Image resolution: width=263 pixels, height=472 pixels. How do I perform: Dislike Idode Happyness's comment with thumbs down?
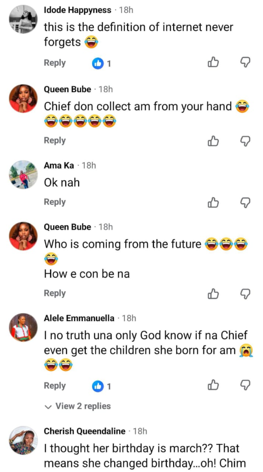pos(245,63)
